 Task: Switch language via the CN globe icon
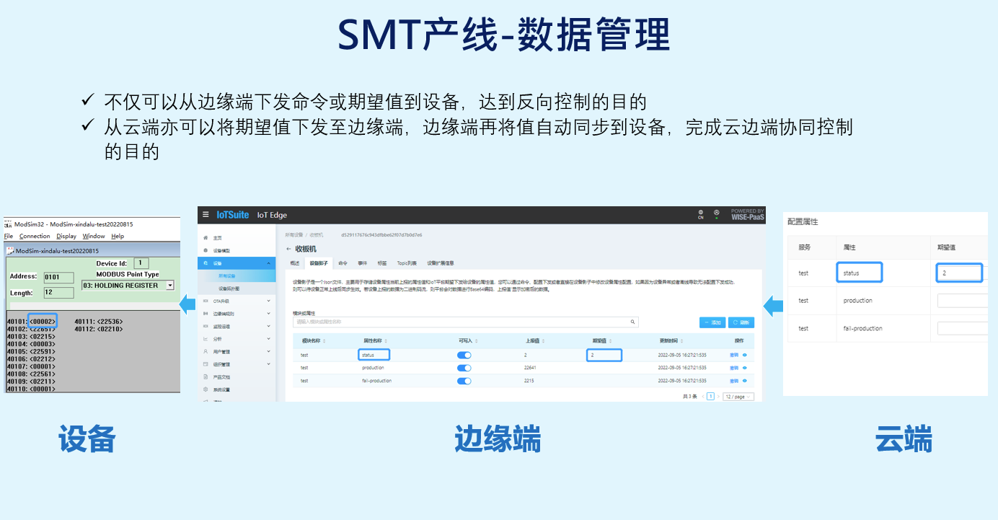click(x=701, y=214)
